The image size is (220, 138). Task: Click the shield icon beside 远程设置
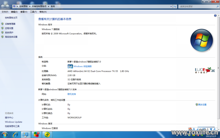pos(2,28)
